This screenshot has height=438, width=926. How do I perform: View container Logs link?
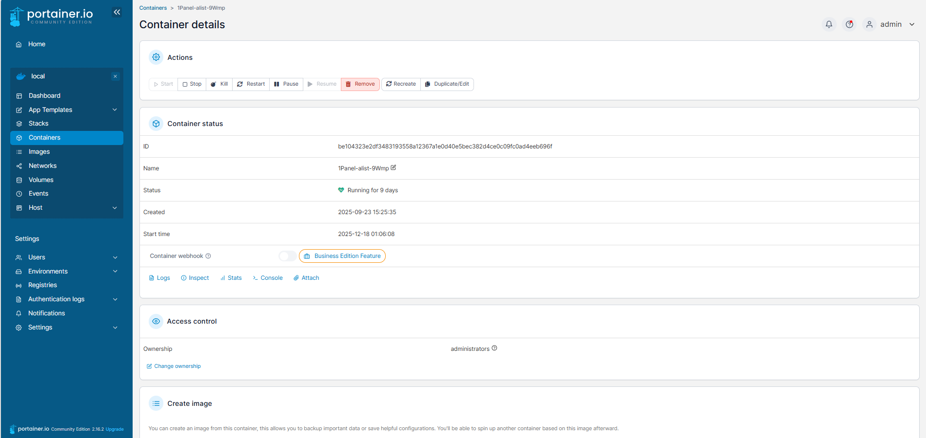click(x=159, y=278)
